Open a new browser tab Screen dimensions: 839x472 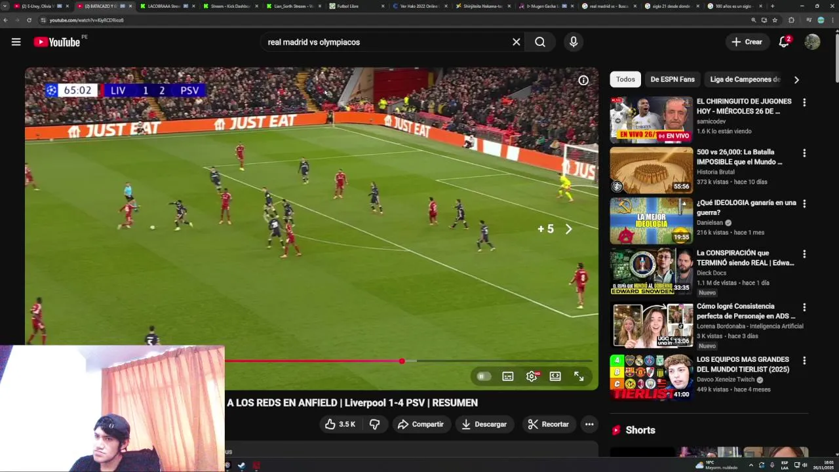tap(772, 6)
